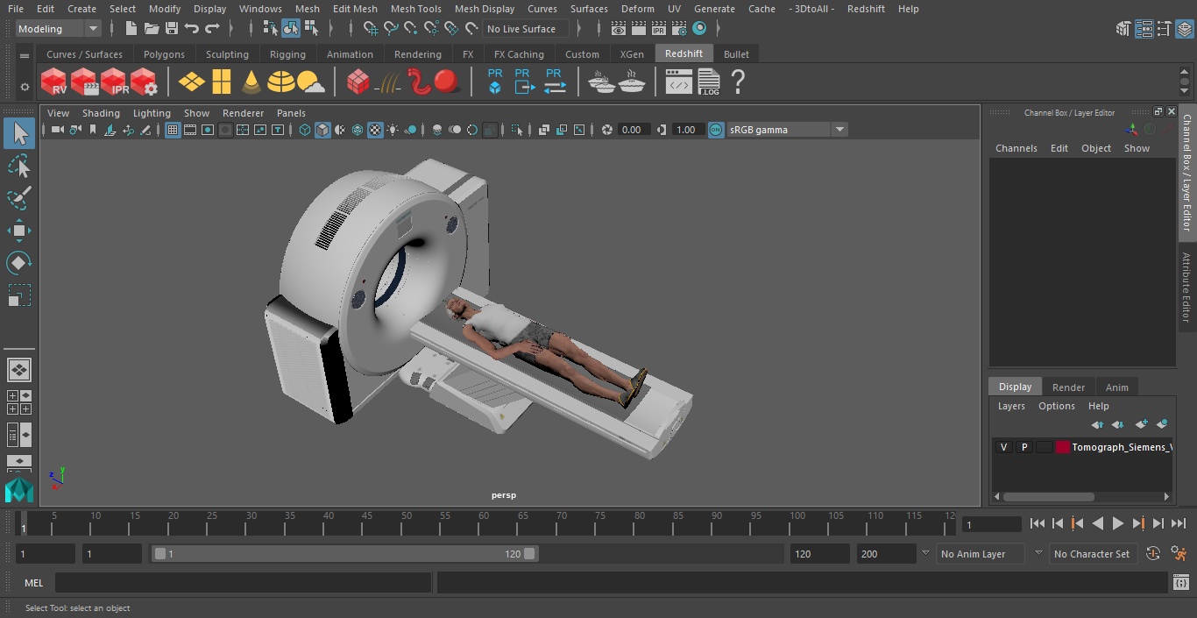Screen dimensions: 1197x618
Task: Click the Open Scene folder icon
Action: (x=151, y=29)
